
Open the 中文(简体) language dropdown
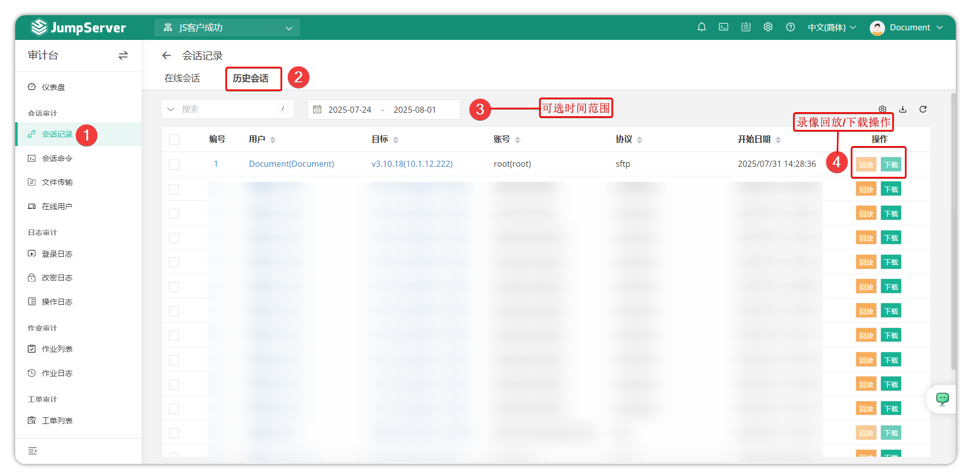831,28
